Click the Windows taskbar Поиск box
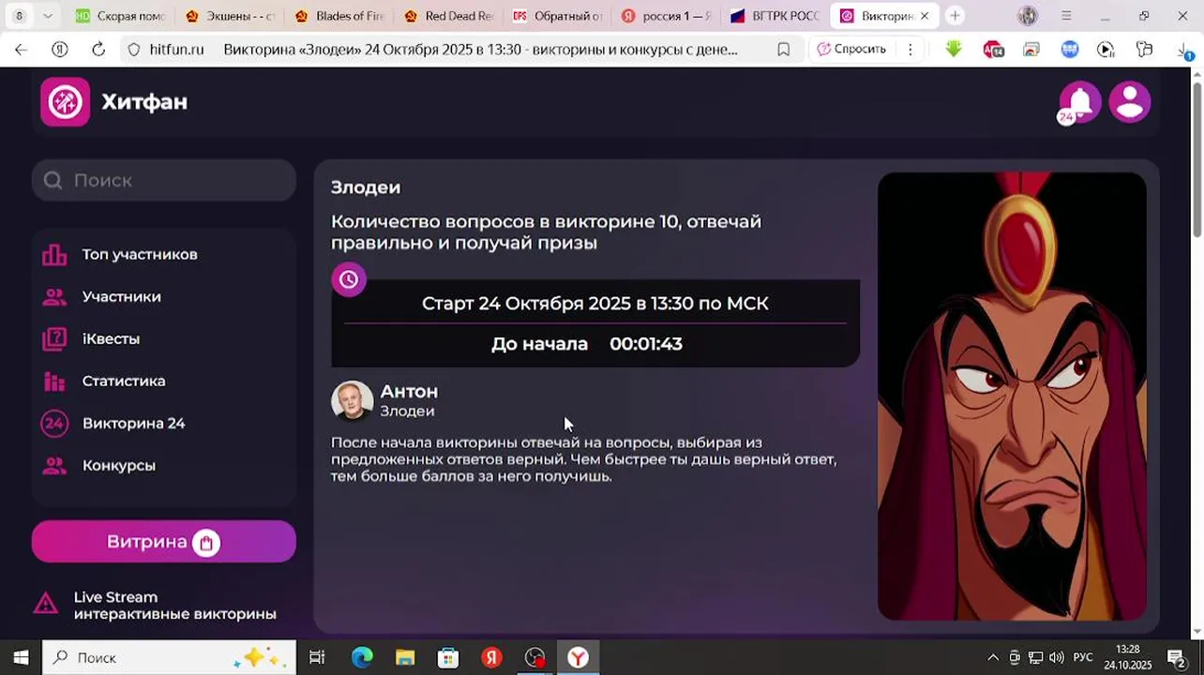Screen dimensions: 1204x675 169,657
